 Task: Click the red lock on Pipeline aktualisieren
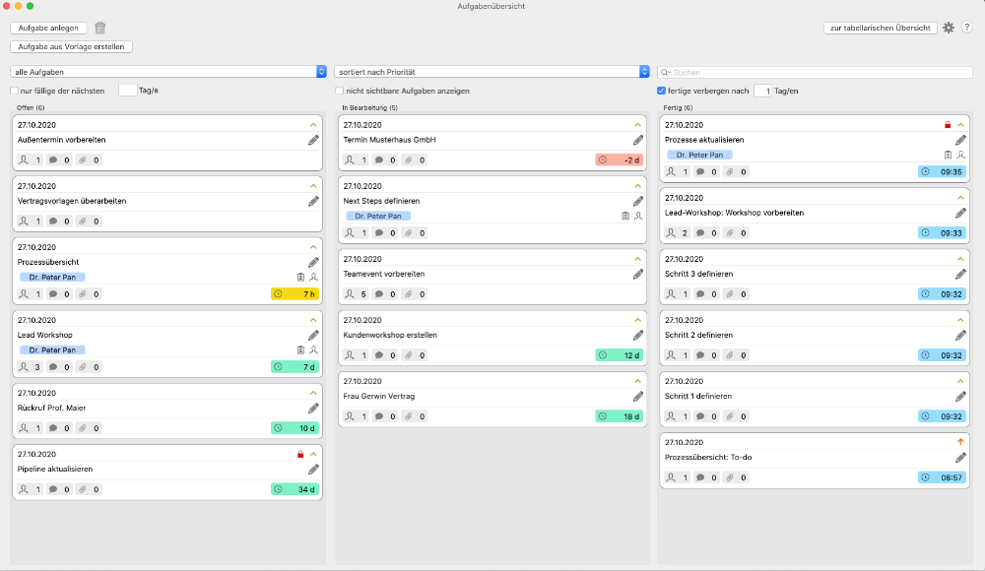tap(300, 454)
